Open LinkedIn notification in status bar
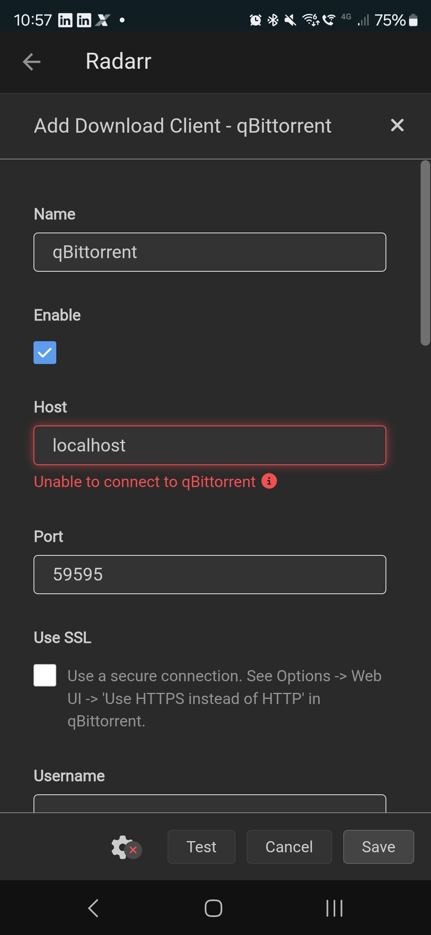Viewport: 431px width, 935px height. tap(65, 20)
